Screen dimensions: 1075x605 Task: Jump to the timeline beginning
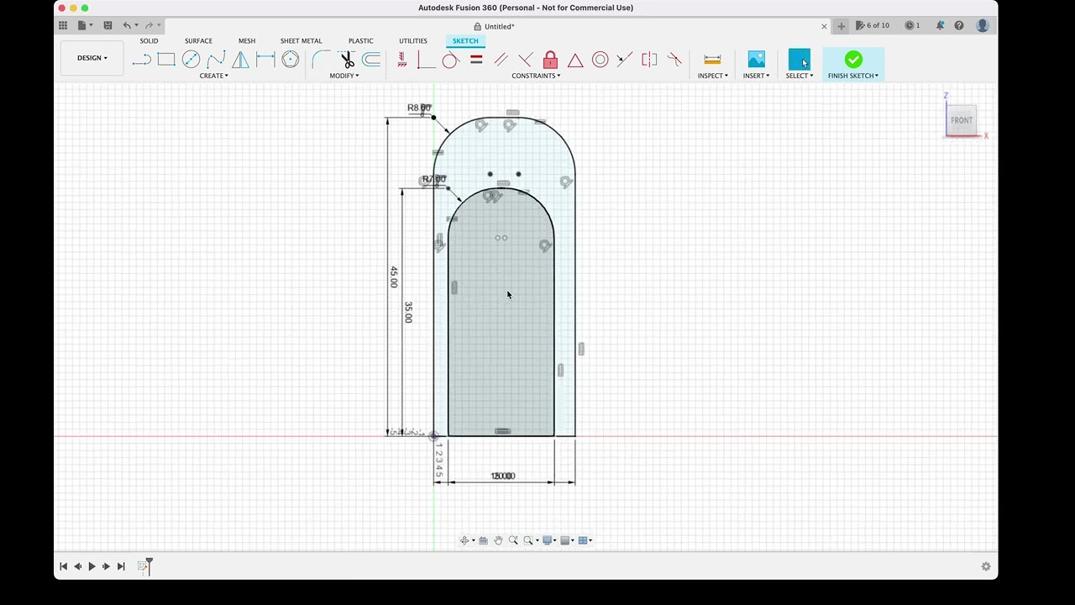pos(63,566)
